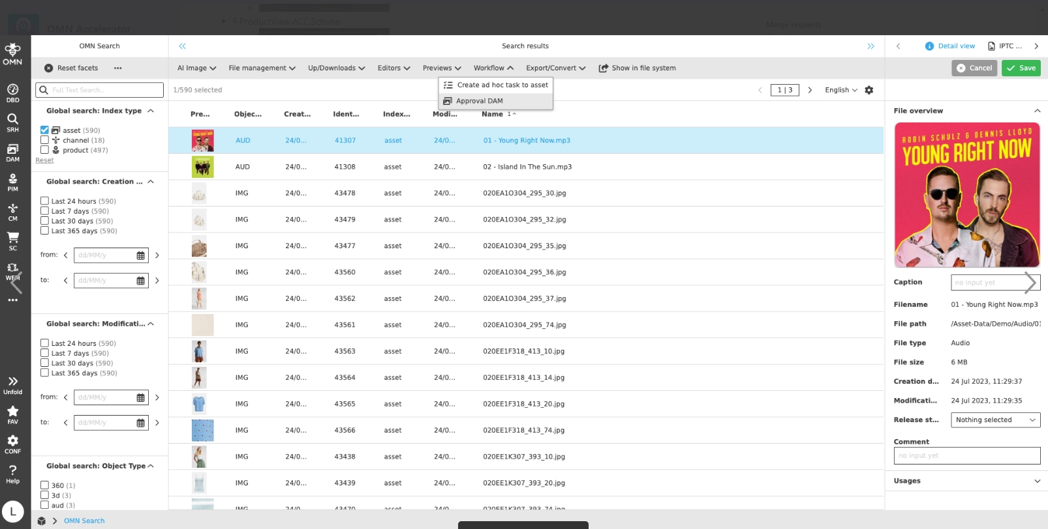The height and width of the screenshot is (529, 1048).
Task: Click the DBD dashboard icon
Action: [x=12, y=93]
